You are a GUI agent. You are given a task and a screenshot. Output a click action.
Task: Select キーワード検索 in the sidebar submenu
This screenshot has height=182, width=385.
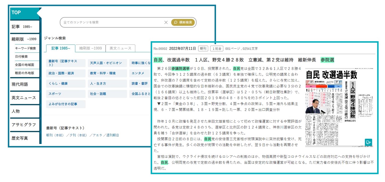[26, 48]
